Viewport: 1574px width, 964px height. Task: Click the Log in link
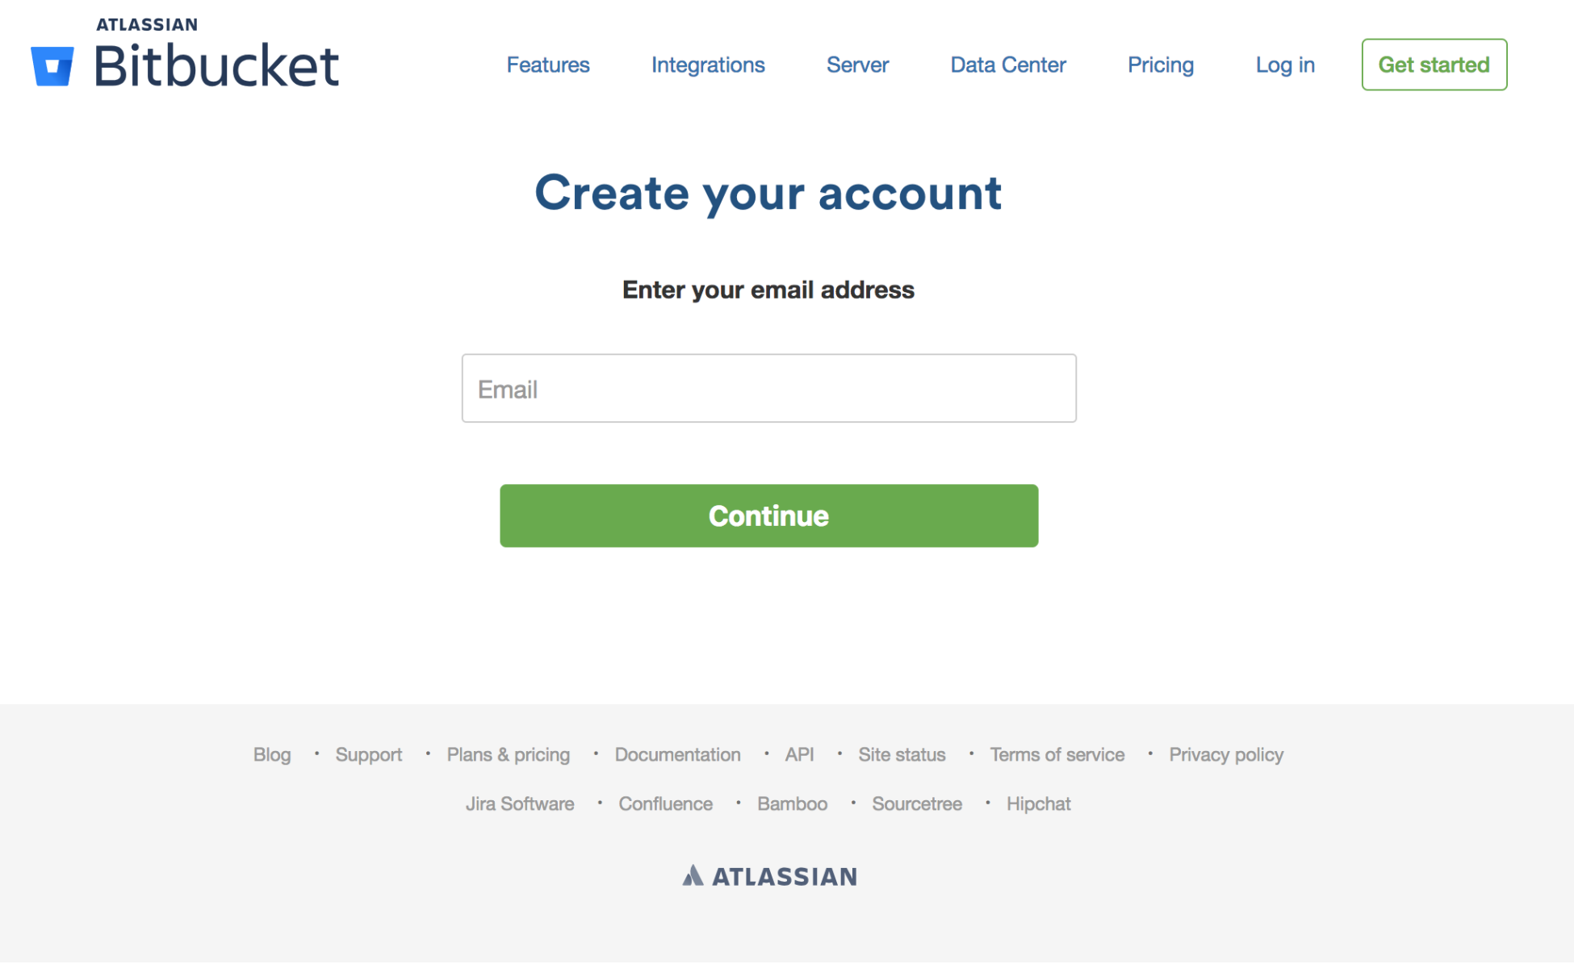(x=1285, y=65)
